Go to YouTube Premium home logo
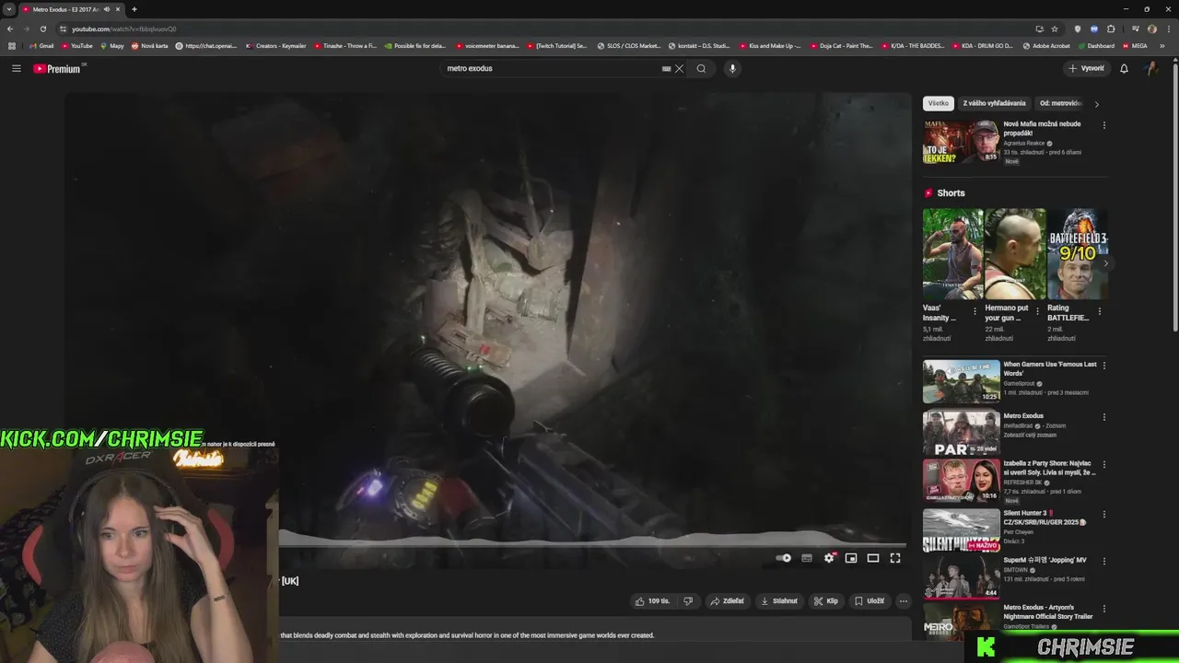The width and height of the screenshot is (1179, 663). (57, 68)
